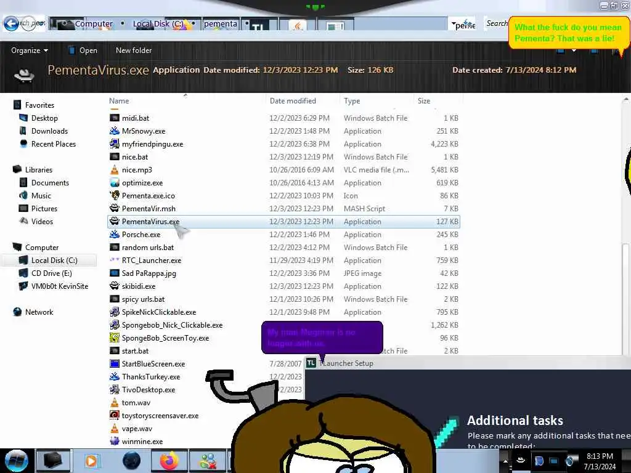
Task: Select the skibidi.exe icon
Action: pyautogui.click(x=115, y=286)
